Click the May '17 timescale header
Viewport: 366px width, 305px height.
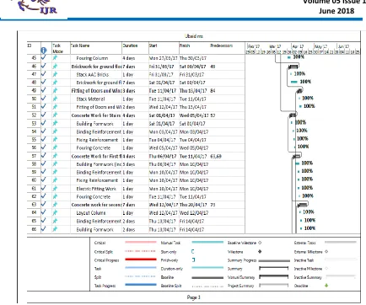point(321,46)
